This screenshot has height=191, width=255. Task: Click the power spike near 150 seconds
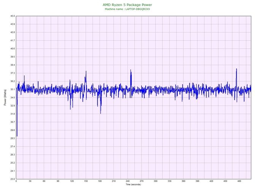(86, 72)
